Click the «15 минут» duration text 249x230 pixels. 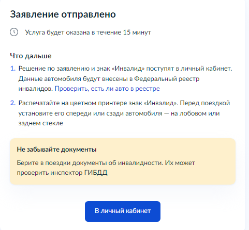click(137, 32)
